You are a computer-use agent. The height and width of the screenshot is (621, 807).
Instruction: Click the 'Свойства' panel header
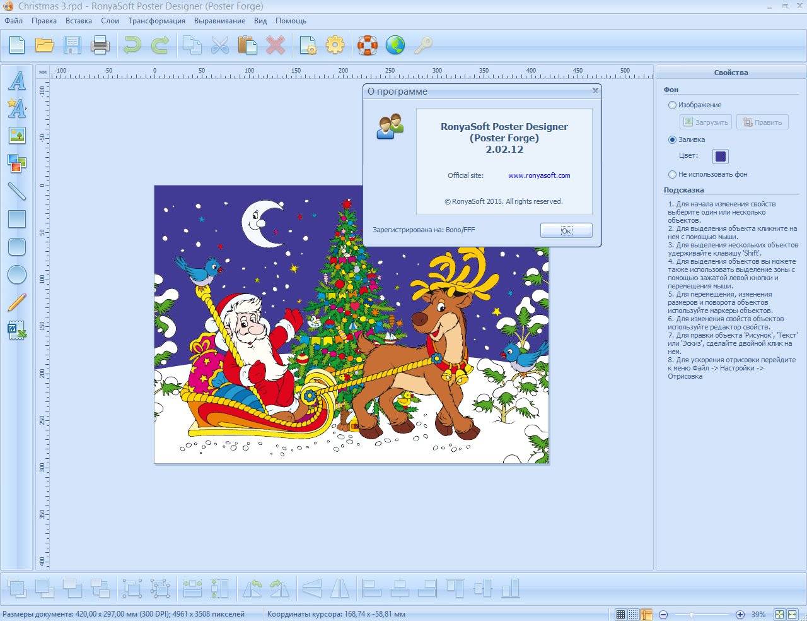coord(731,73)
